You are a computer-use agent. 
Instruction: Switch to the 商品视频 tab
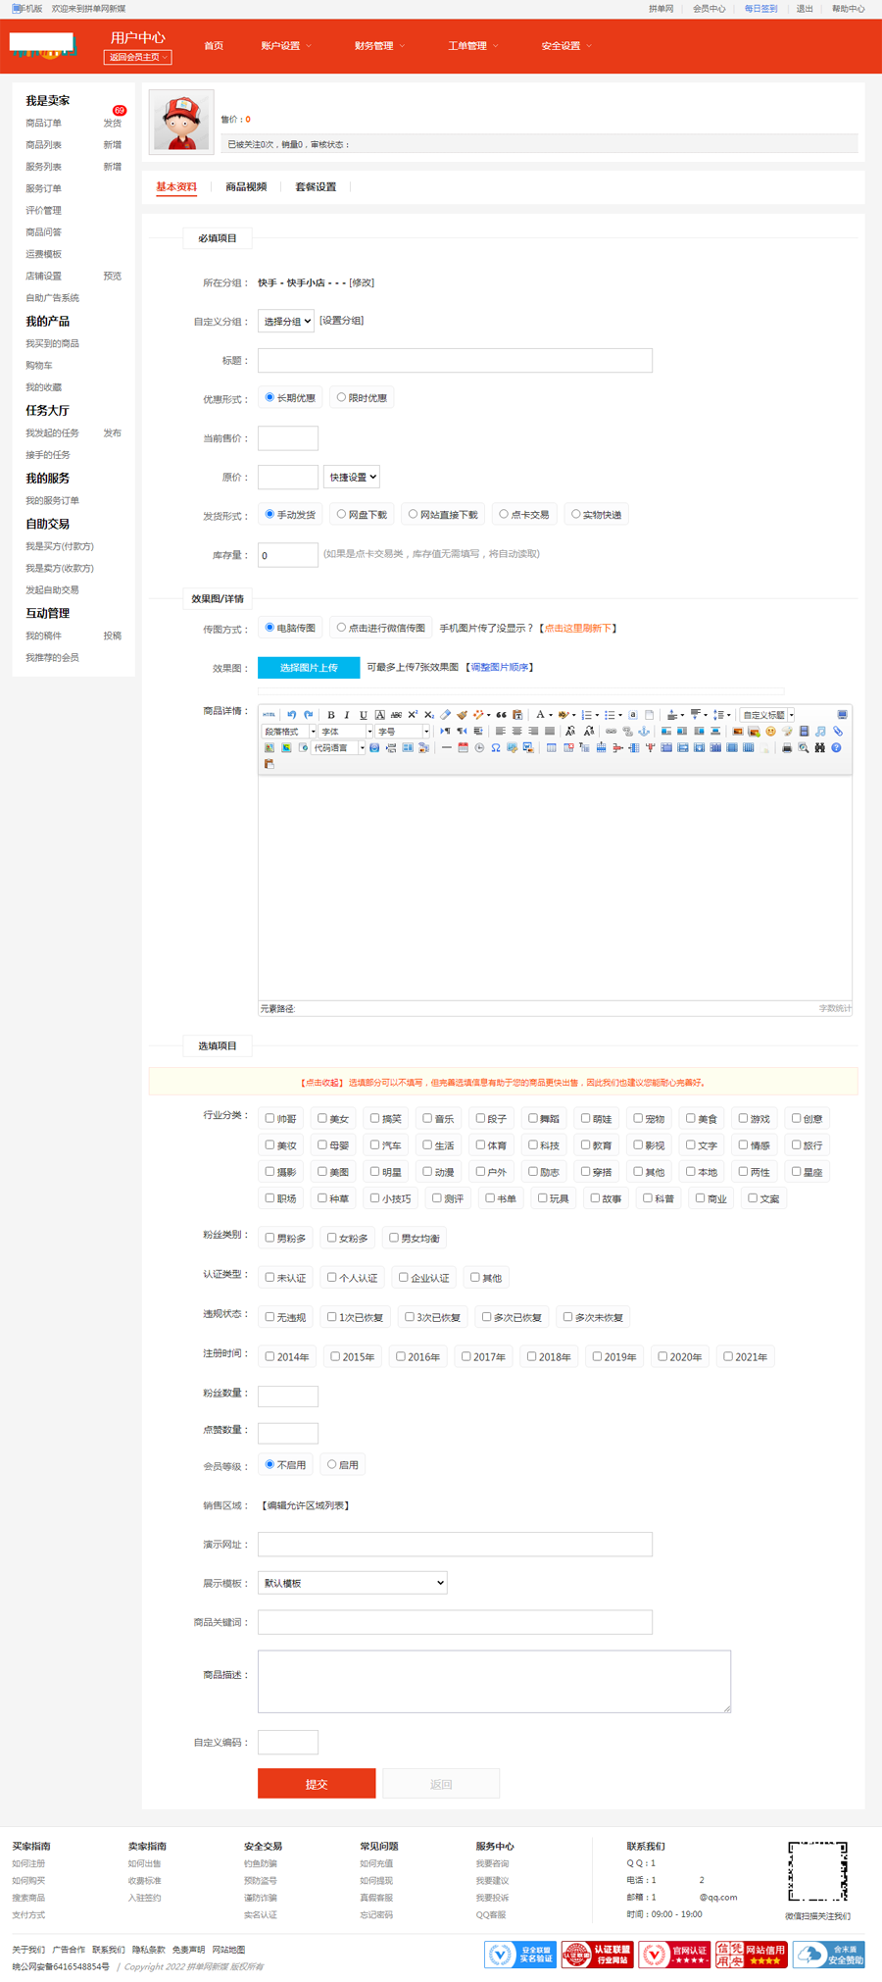(246, 187)
